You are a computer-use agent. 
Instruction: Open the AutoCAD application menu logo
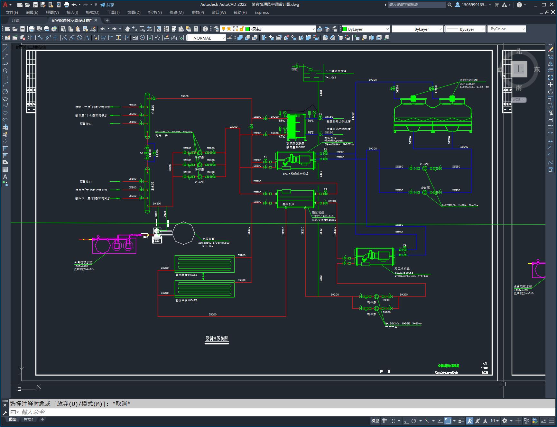[5, 5]
